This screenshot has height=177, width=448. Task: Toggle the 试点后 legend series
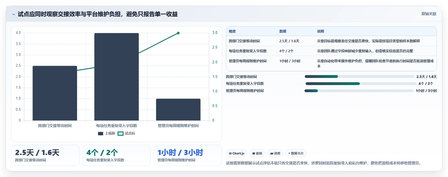click(x=126, y=133)
